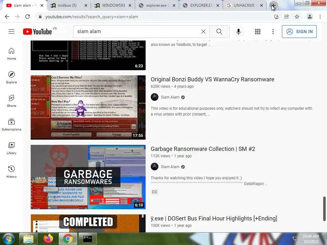Open 'Original Bonzi Buddy VS WannaCry Ransomware' title
This screenshot has width=327, height=245.
coord(212,79)
